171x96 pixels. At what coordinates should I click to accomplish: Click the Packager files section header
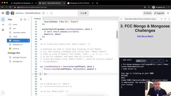(x=14, y=53)
